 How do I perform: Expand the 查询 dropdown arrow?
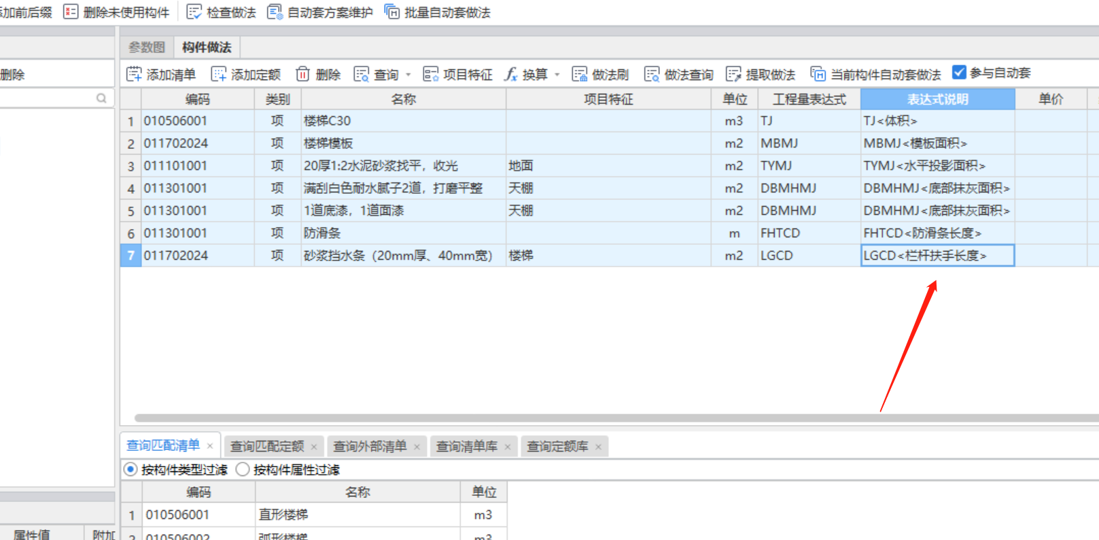point(408,75)
